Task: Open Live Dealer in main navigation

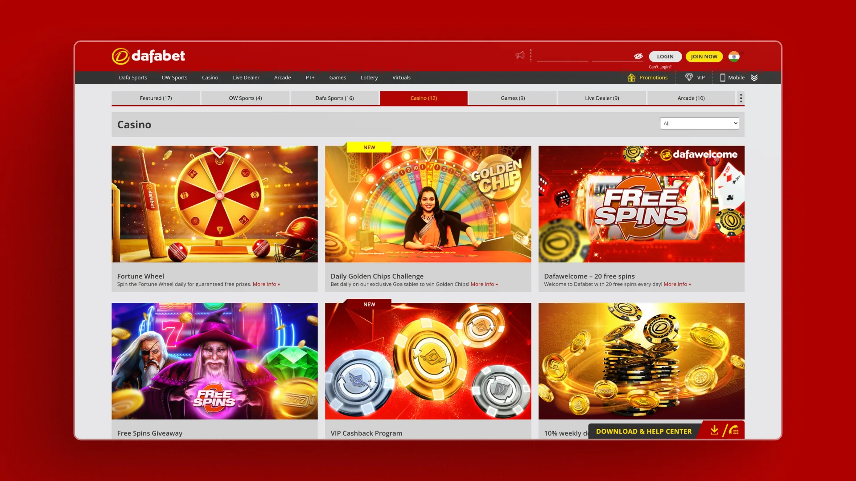Action: [x=246, y=77]
